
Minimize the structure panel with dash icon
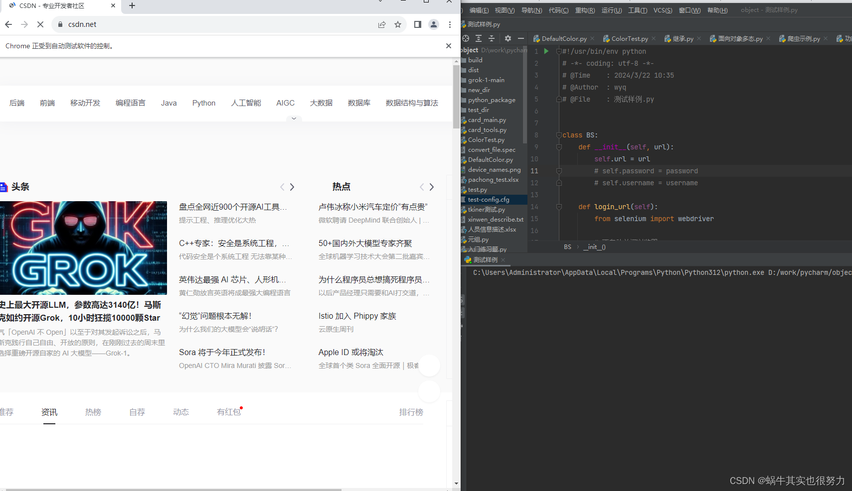(x=521, y=38)
